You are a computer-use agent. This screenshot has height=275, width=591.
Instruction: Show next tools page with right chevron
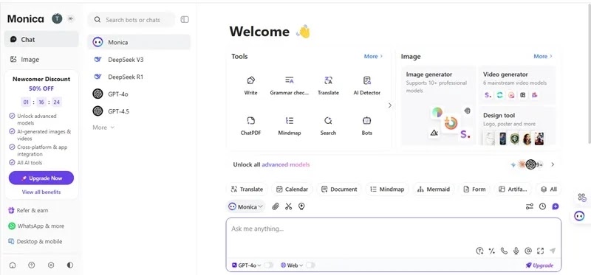pyautogui.click(x=390, y=105)
